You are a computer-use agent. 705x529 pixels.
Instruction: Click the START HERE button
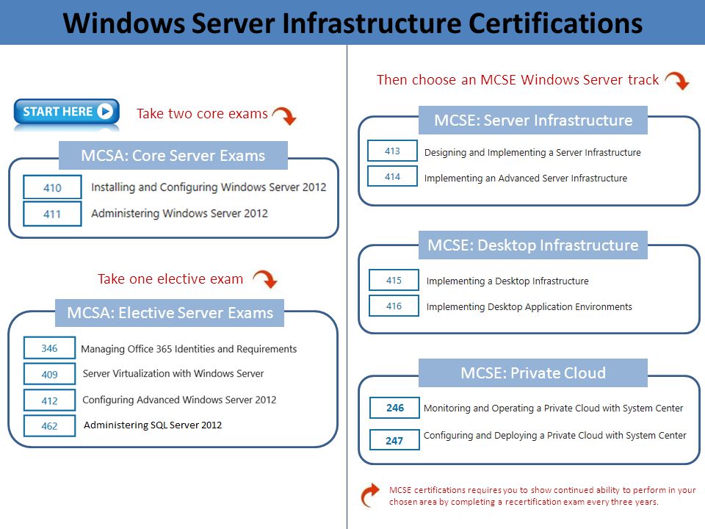tap(67, 111)
